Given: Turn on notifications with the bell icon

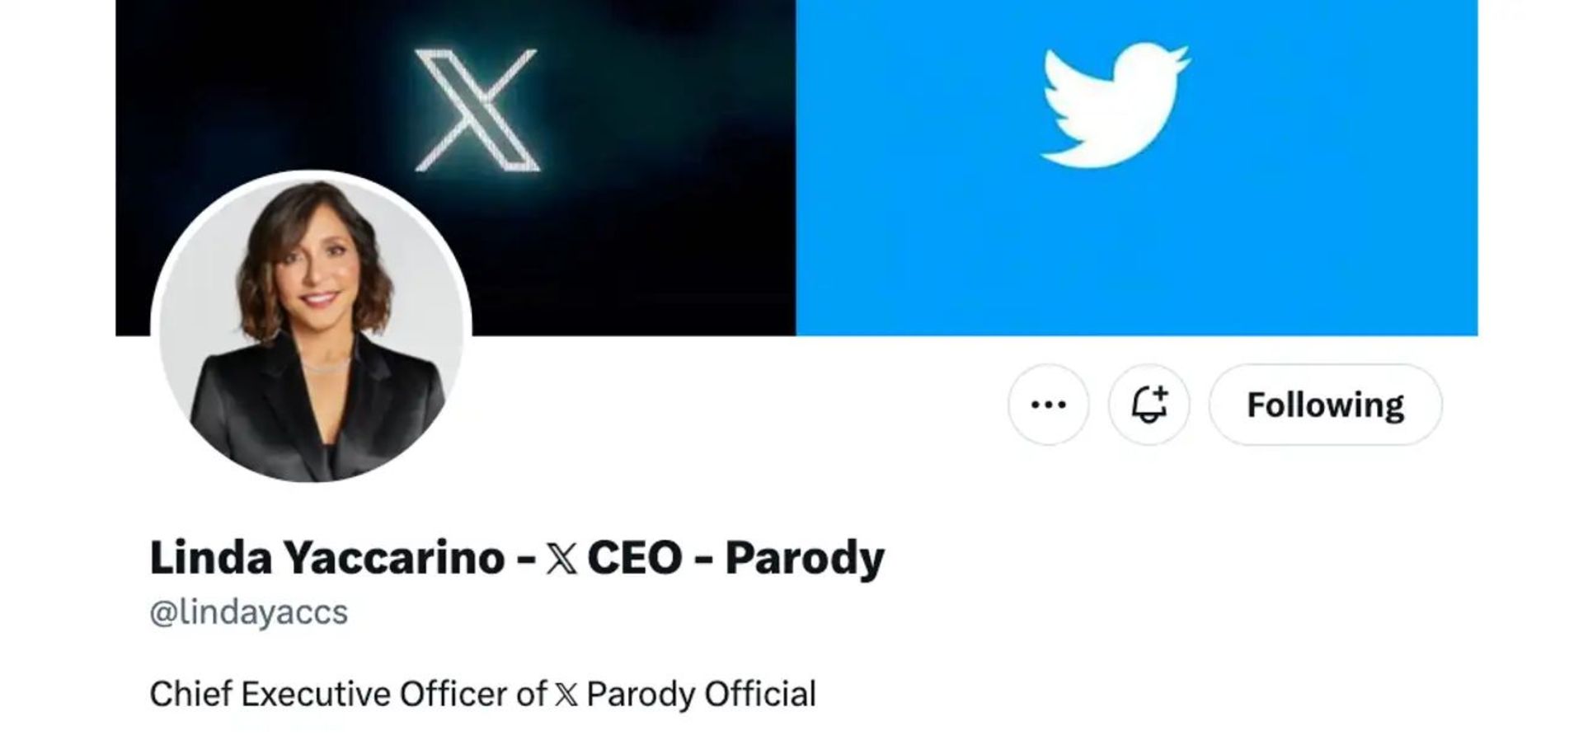Looking at the screenshot, I should tap(1148, 405).
